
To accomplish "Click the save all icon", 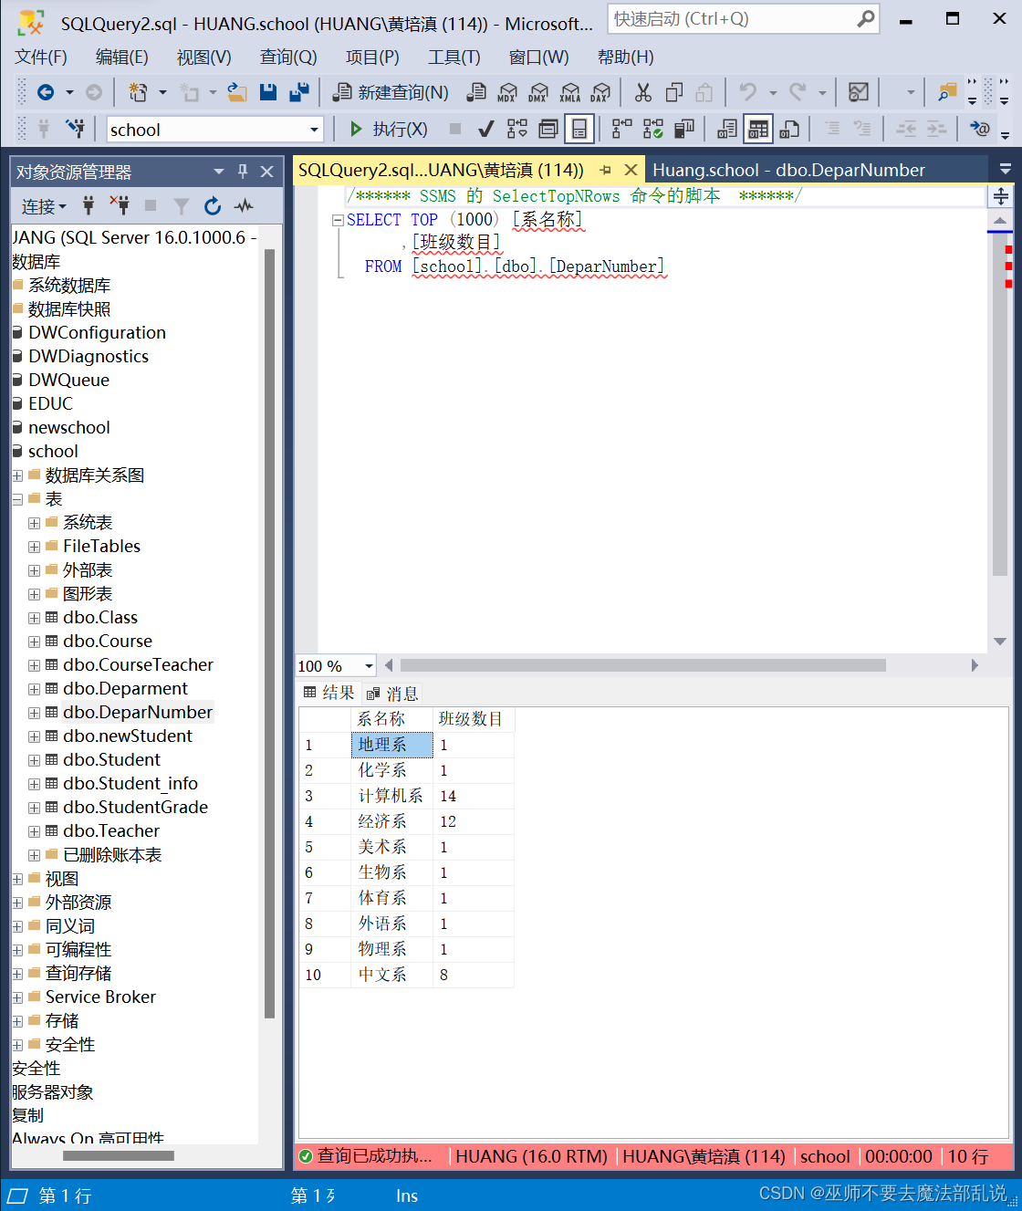I will 298,92.
